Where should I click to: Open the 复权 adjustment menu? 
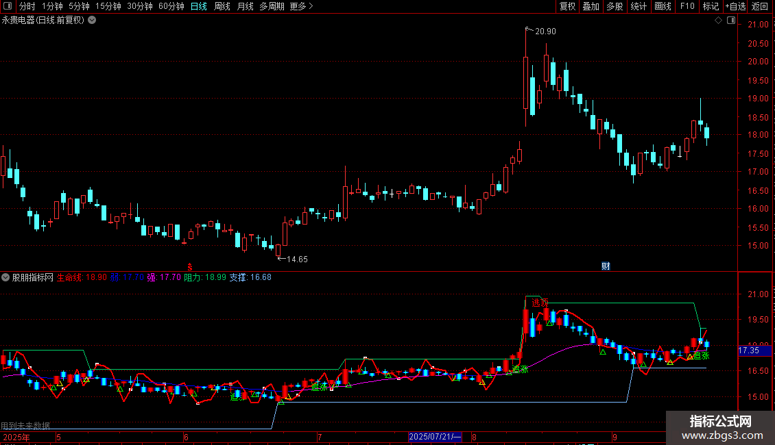pos(567,6)
